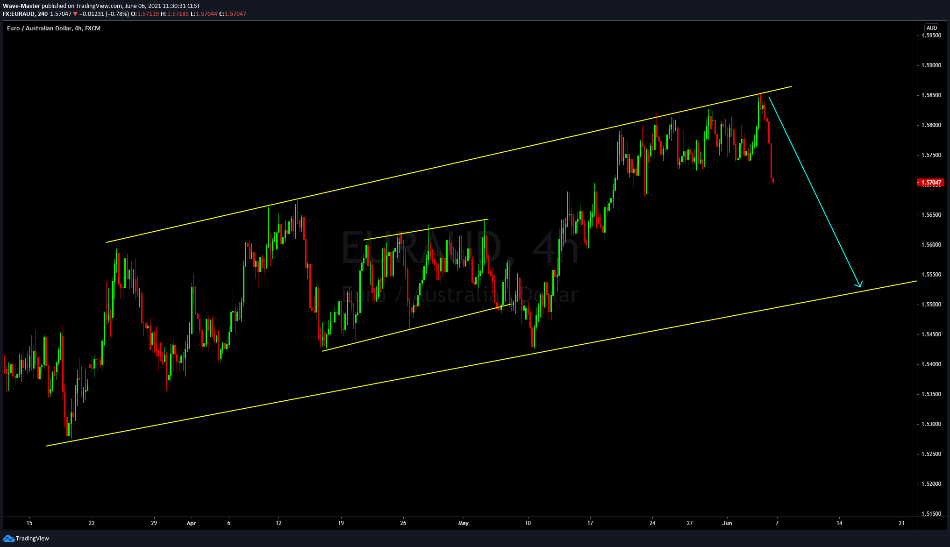
Task: Click the TradingView brand text link
Action: [x=32, y=539]
